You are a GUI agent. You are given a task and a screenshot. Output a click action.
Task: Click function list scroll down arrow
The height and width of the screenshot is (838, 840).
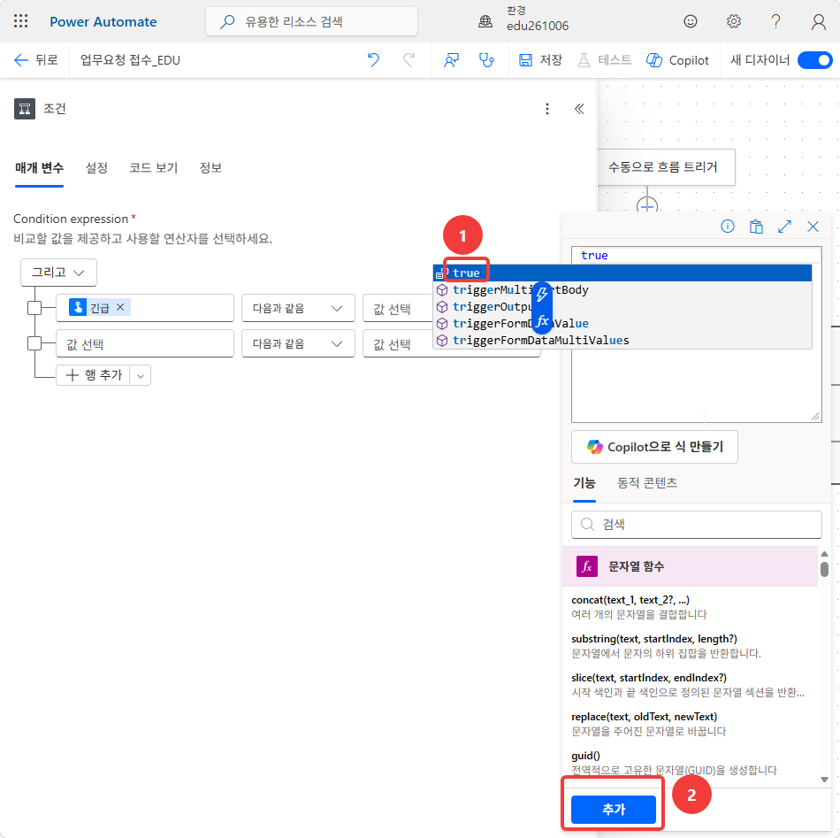coord(824,780)
